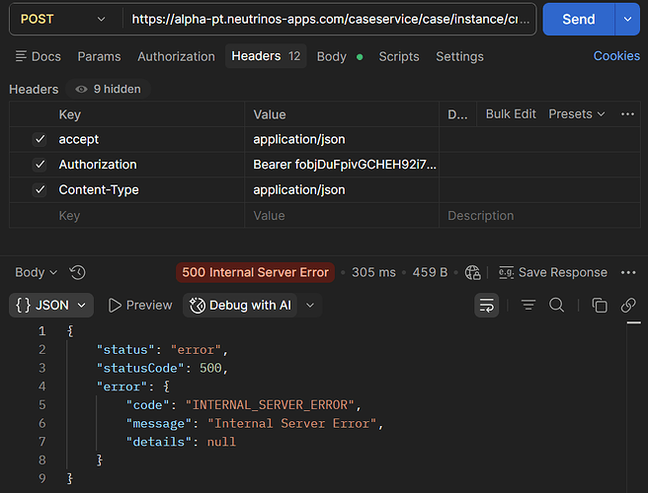
Task: Uncheck the accept header checkbox
Action: [40, 139]
